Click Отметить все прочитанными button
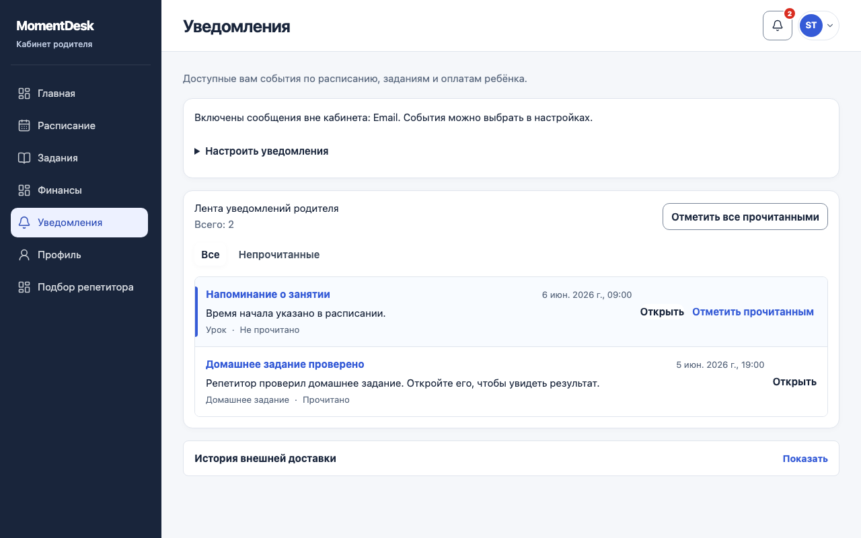861x538 pixels. (745, 217)
